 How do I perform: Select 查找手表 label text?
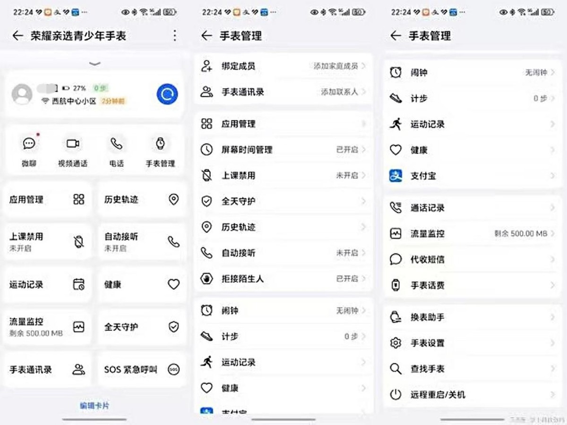pos(427,369)
